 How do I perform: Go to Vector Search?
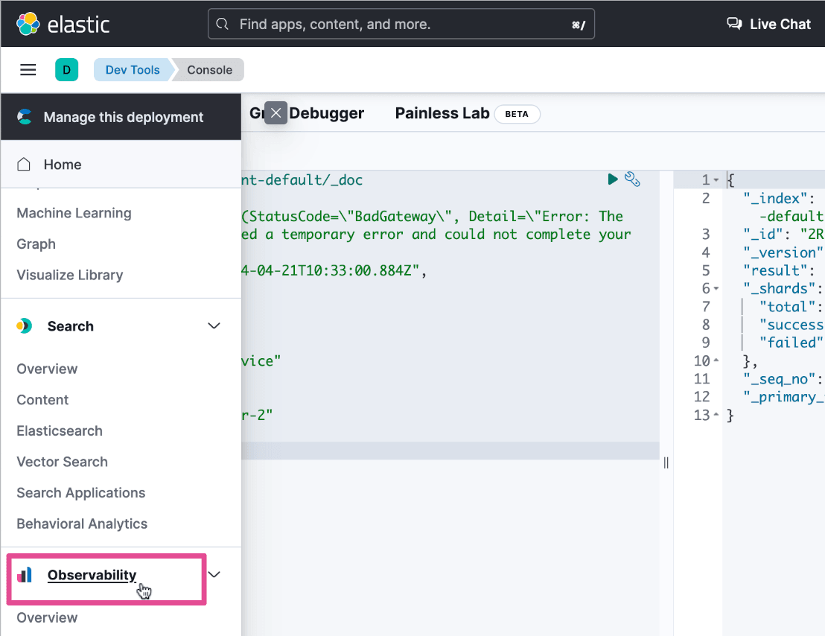pos(62,462)
